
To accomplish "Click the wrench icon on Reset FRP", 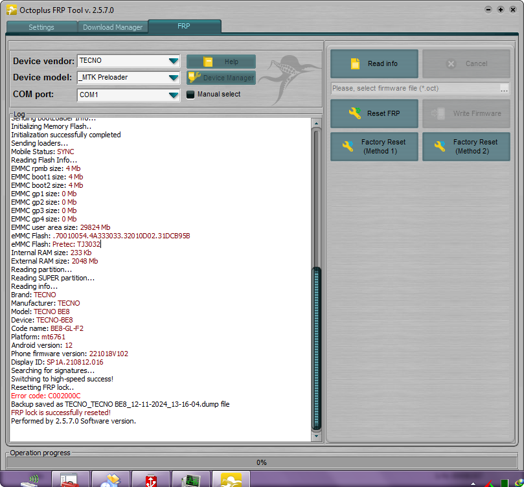I will click(354, 113).
